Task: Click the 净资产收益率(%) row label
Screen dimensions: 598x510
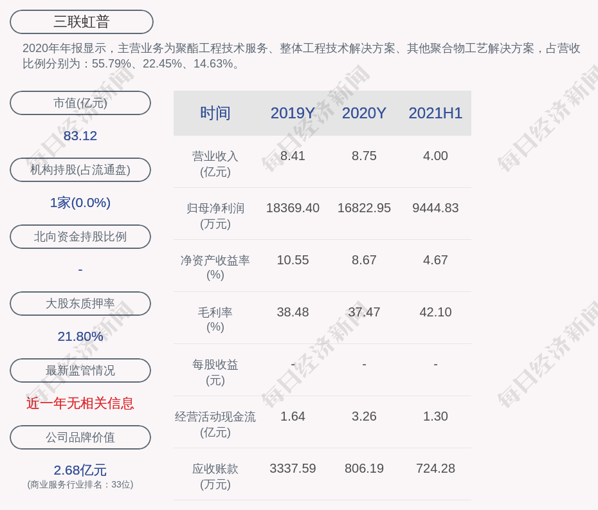Action: pyautogui.click(x=215, y=268)
